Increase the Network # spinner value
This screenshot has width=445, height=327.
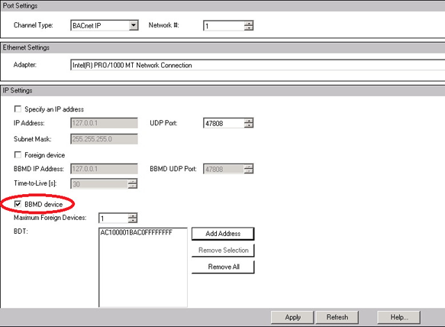pyautogui.click(x=249, y=23)
